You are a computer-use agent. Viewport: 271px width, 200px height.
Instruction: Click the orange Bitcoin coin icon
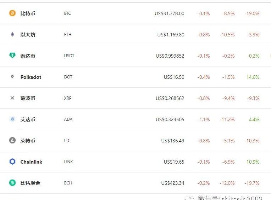pyautogui.click(x=12, y=13)
